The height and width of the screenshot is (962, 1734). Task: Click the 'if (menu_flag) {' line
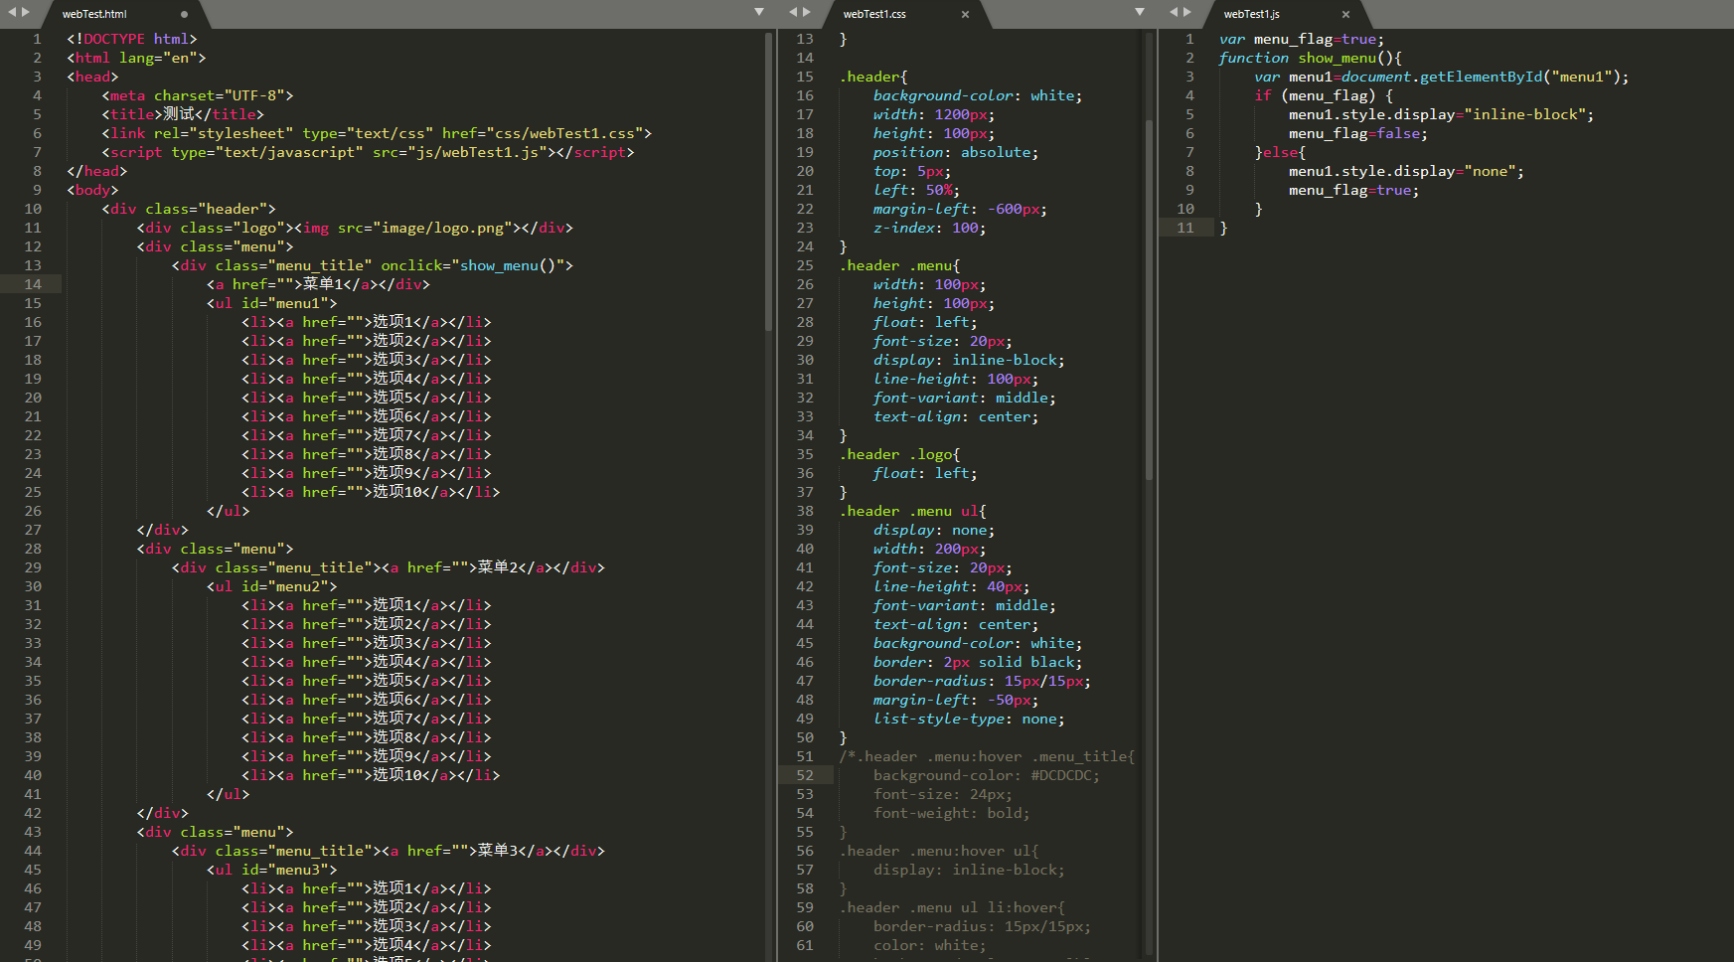pyautogui.click(x=1324, y=95)
